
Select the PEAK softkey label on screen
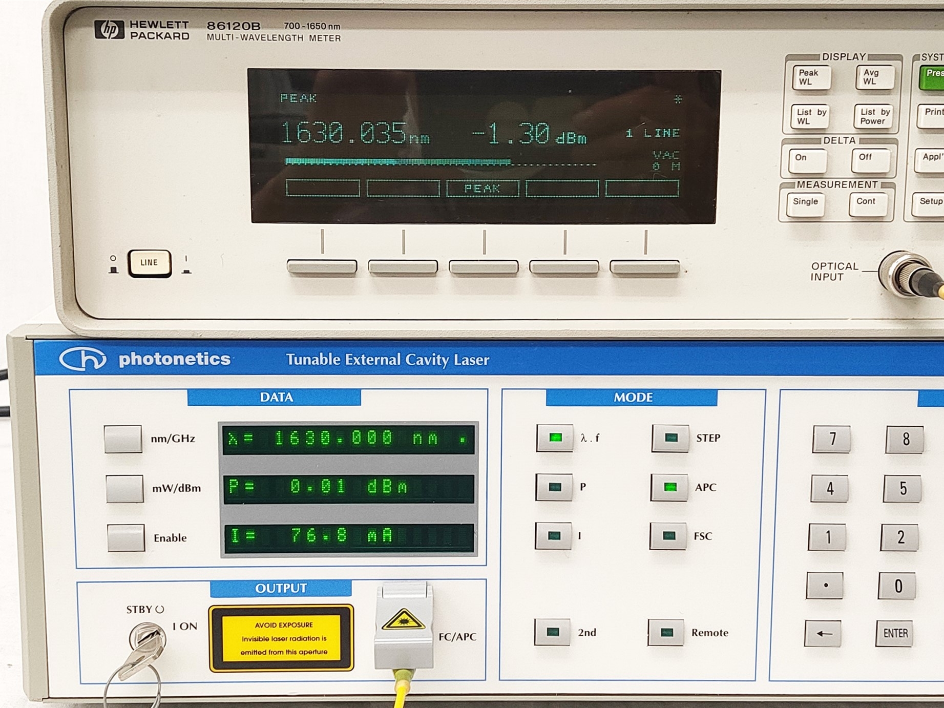[483, 189]
